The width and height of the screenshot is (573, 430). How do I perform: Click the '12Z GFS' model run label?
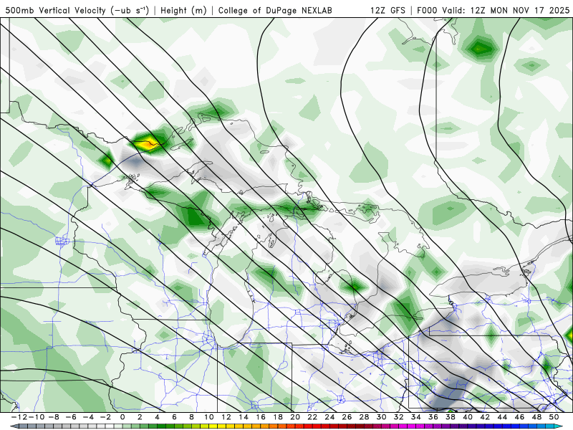pos(387,10)
